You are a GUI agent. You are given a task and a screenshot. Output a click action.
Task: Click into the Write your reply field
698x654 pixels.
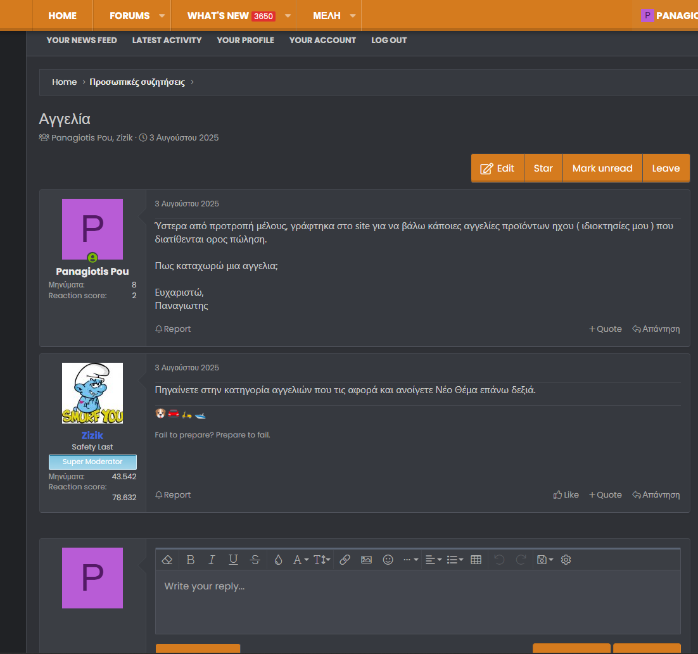(417, 601)
